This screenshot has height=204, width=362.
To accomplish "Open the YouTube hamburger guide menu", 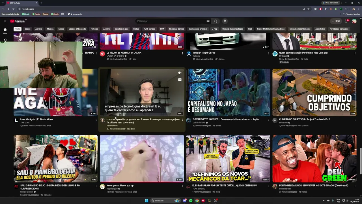I will click(x=5, y=21).
